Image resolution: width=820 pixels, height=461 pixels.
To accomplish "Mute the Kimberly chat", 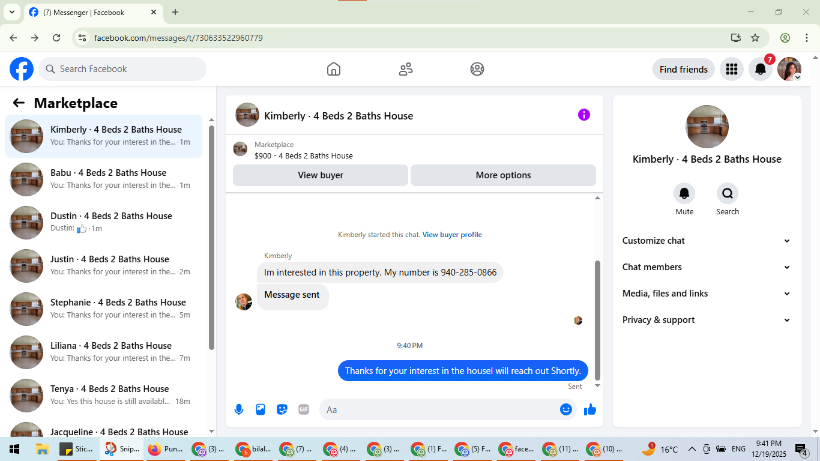I will point(684,193).
